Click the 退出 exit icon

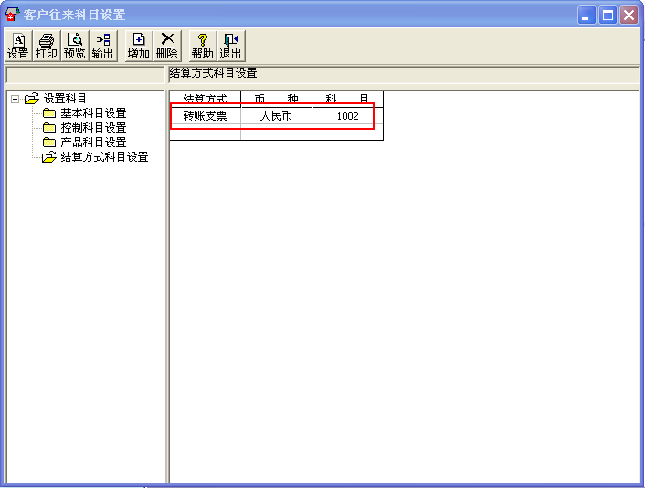click(x=231, y=46)
